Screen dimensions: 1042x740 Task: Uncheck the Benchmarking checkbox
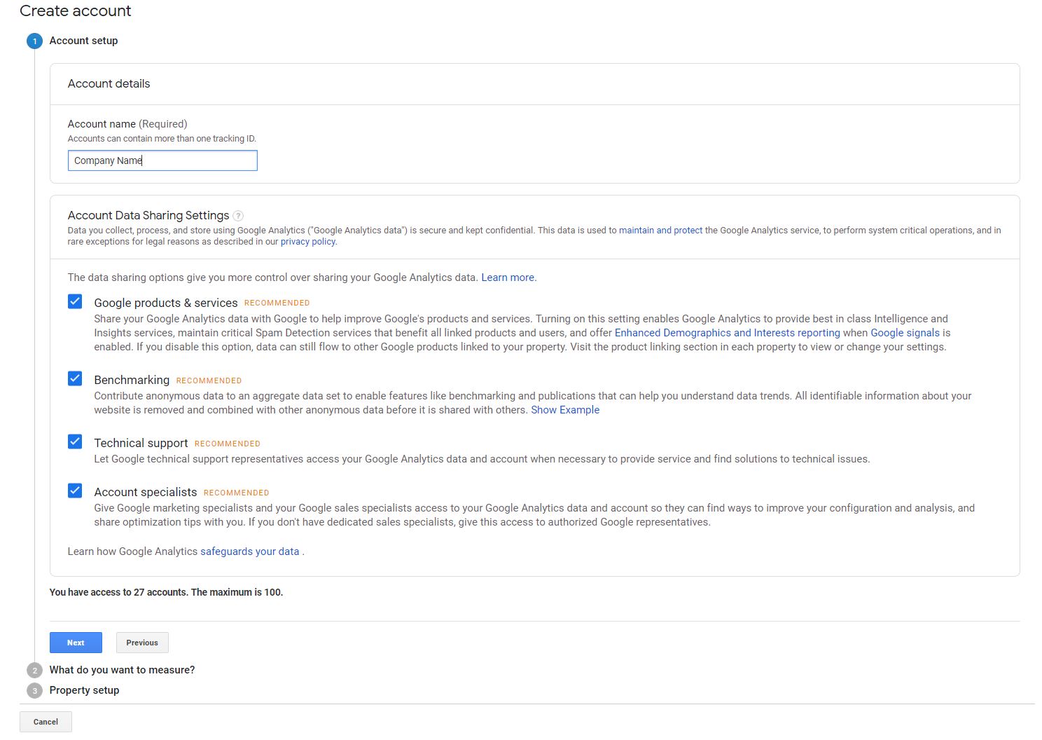75,378
